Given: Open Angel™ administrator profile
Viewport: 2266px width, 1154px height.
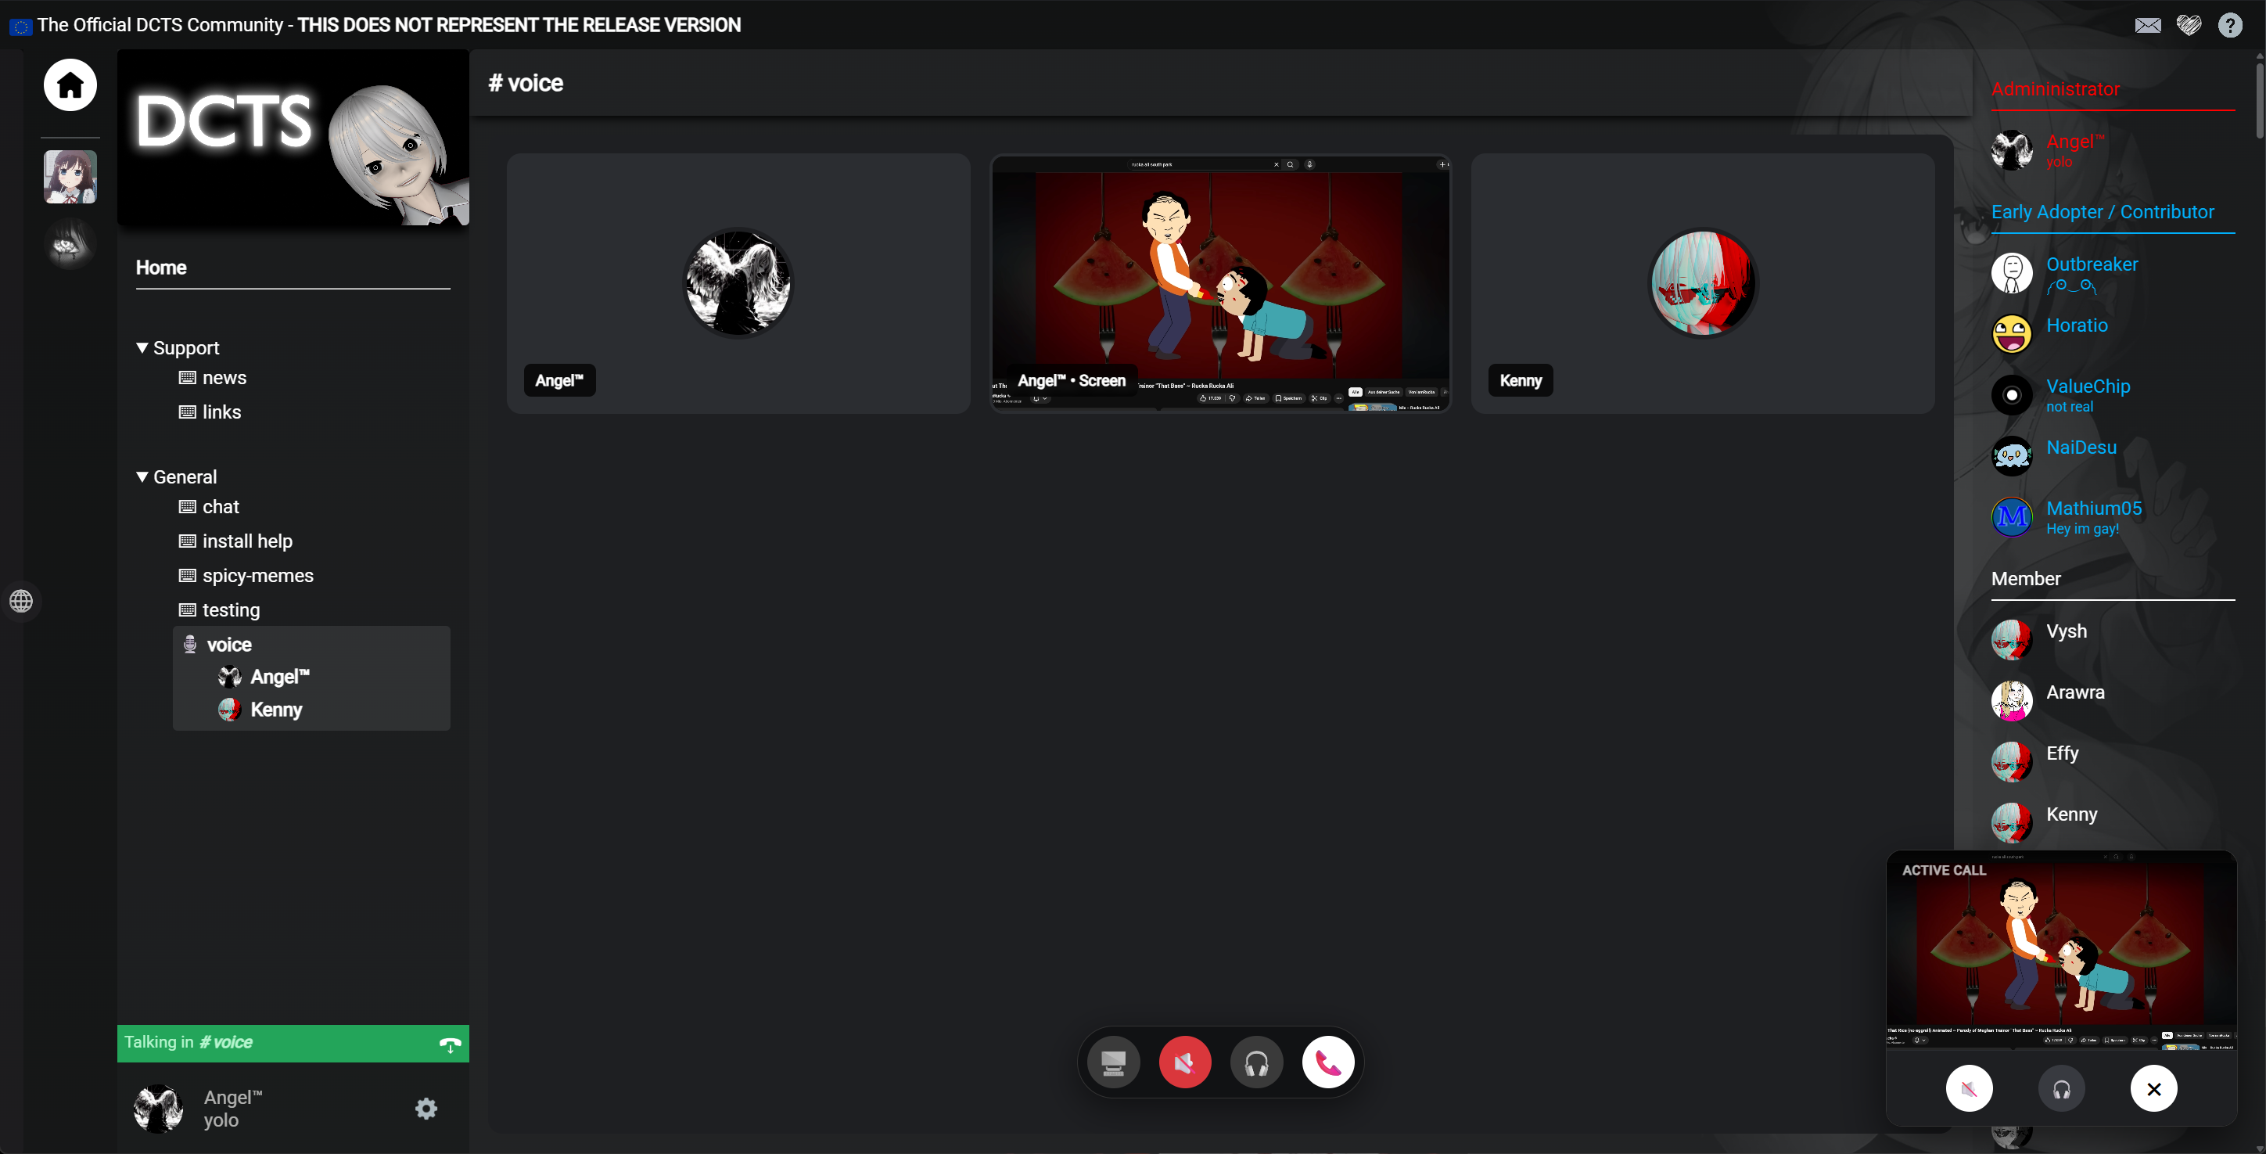Looking at the screenshot, I should (x=2111, y=150).
